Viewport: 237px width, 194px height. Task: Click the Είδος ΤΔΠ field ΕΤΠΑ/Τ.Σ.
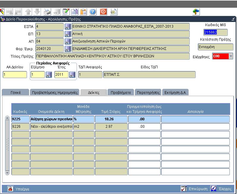point(149,75)
